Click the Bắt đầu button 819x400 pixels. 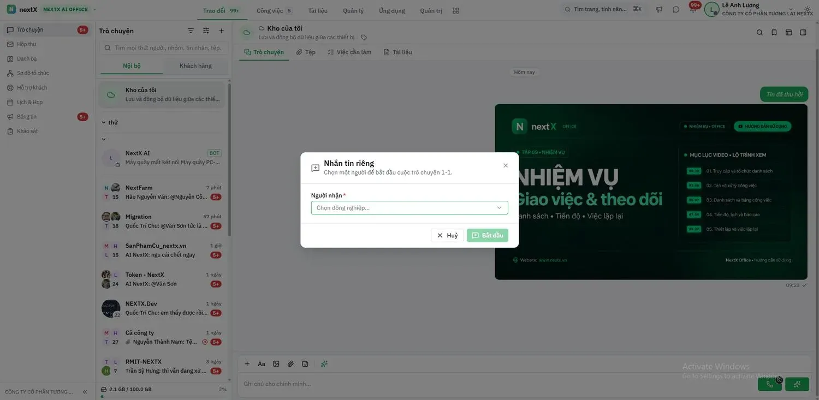click(488, 235)
